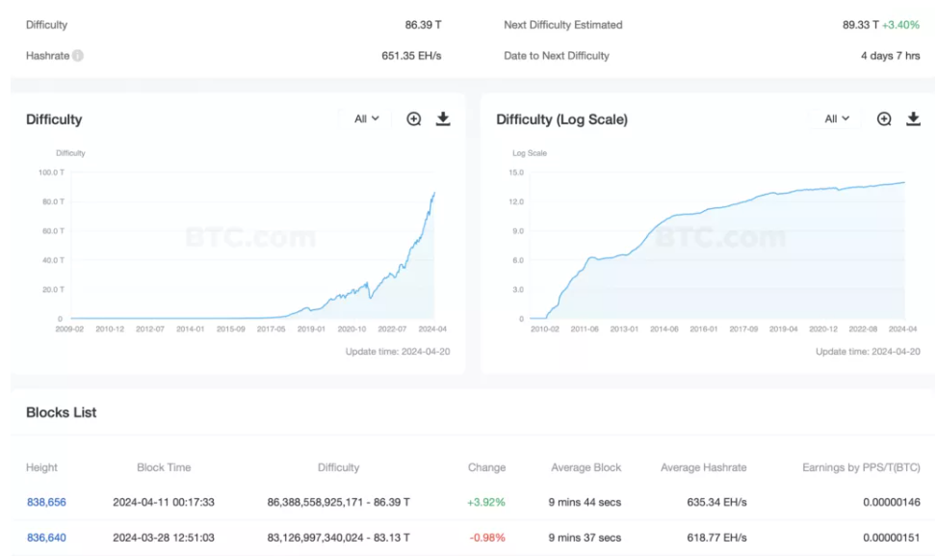This screenshot has width=937, height=556.
Task: Zoom into the Difficulty chart using the magnifier icon
Action: [x=414, y=119]
